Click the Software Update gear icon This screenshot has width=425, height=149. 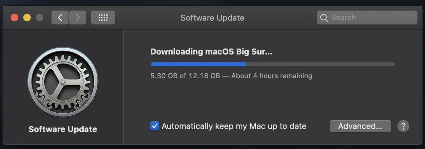[63, 82]
